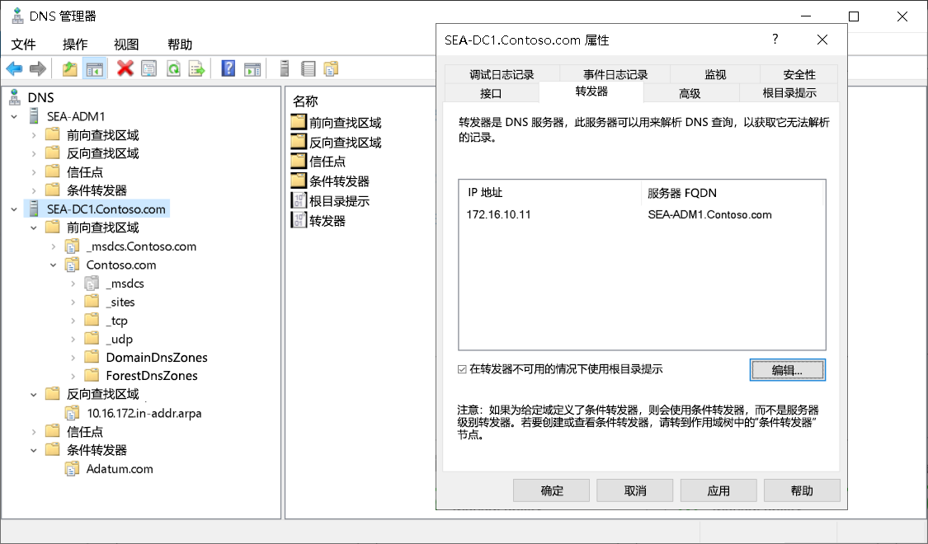Click the 应用 button
The image size is (928, 544).
(x=718, y=490)
